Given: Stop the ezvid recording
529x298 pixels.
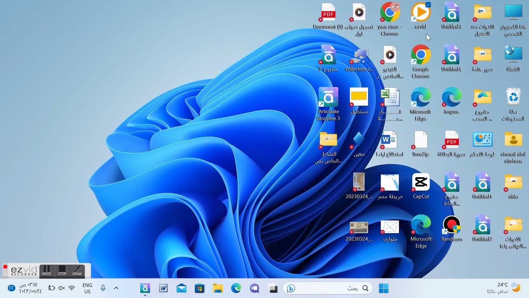Looking at the screenshot, I should click(x=62, y=271).
